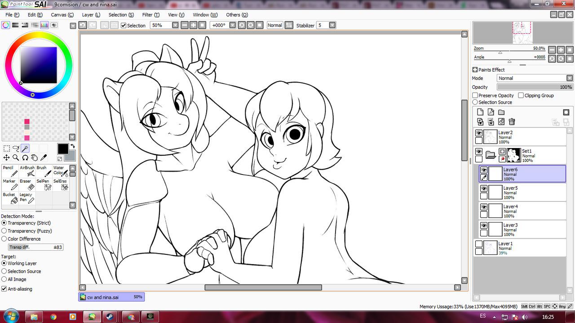Screen dimensions: 575x323
Task: Choose the Legacy Pen tool
Action: (x=27, y=198)
